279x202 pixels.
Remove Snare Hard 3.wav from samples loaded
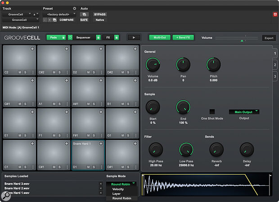coord(100,184)
